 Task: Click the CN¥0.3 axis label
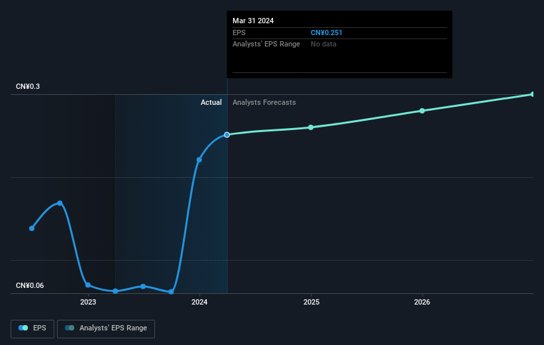[x=28, y=86]
